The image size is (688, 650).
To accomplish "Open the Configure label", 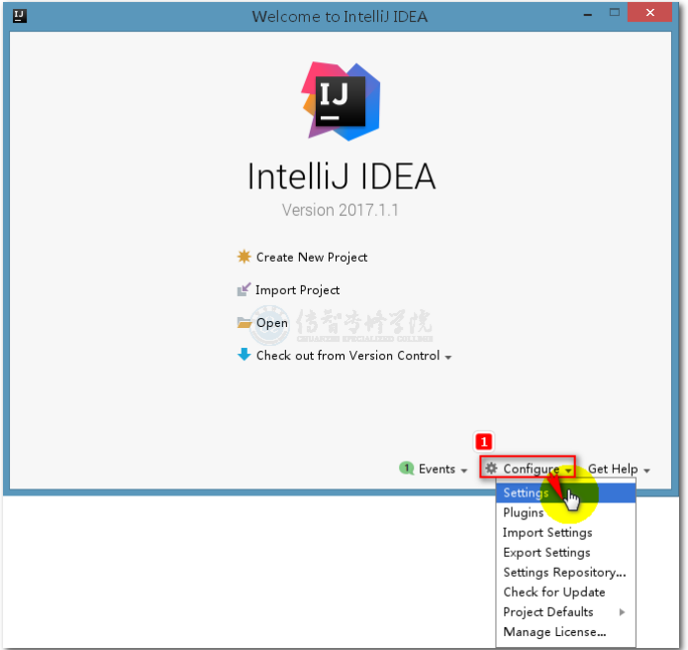I will [x=531, y=469].
